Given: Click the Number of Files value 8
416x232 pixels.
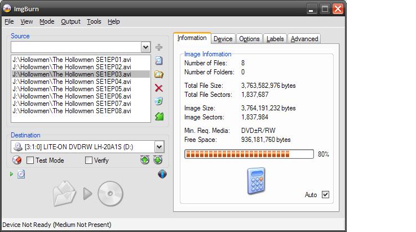Looking at the screenshot, I should 243,63.
